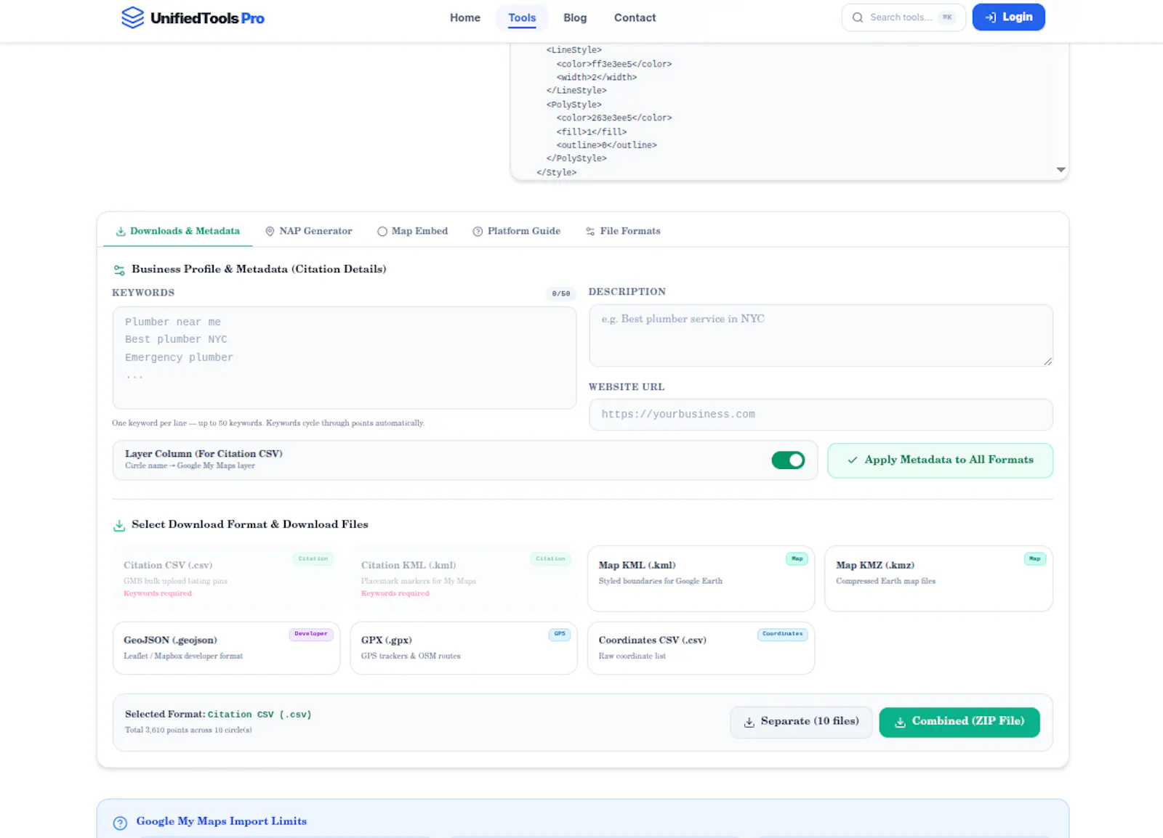Click into the Website URL field
1163x838 pixels.
click(x=821, y=415)
